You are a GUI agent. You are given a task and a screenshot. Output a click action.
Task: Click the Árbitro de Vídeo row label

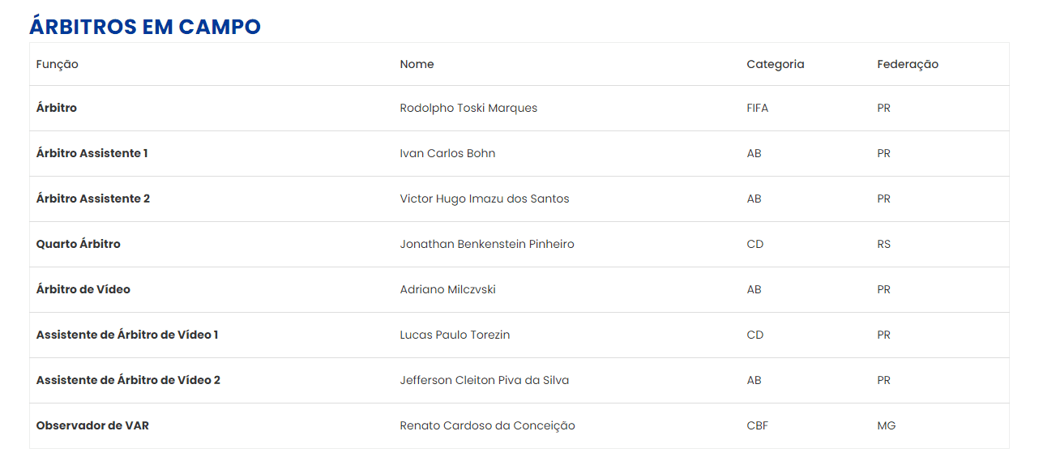tap(83, 289)
